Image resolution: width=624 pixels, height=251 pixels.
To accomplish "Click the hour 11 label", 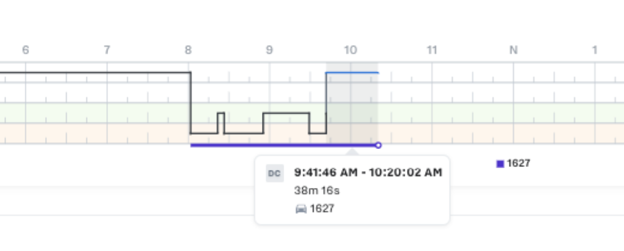I will click(x=432, y=50).
